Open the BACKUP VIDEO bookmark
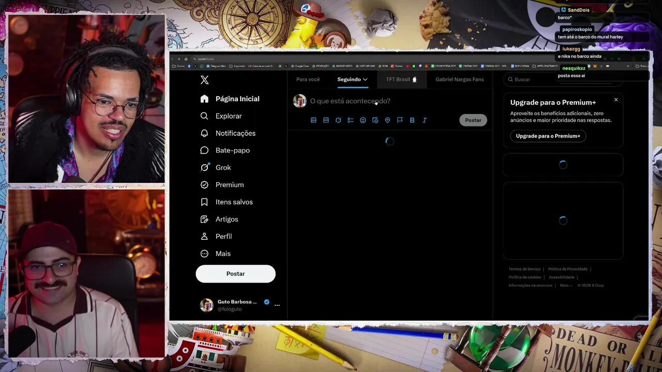This screenshot has height=372, width=662. pos(342,66)
